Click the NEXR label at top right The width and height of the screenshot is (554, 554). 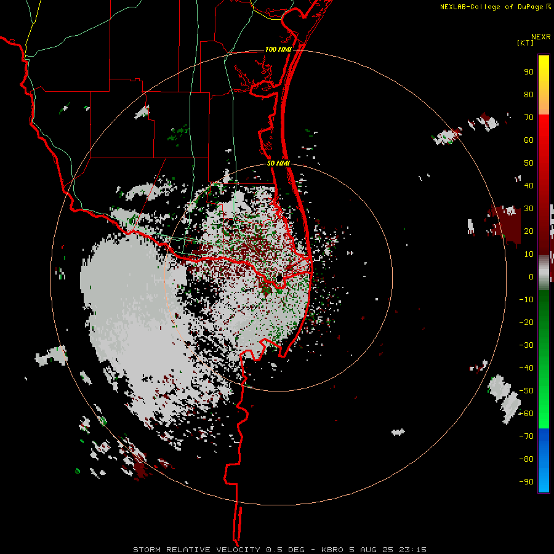coord(541,36)
